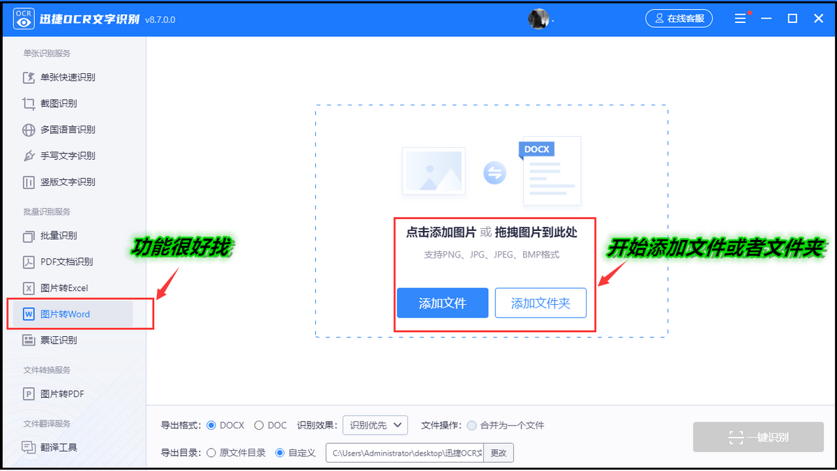
Task: Click the 批量识别服务 section header
Action: [x=47, y=211]
